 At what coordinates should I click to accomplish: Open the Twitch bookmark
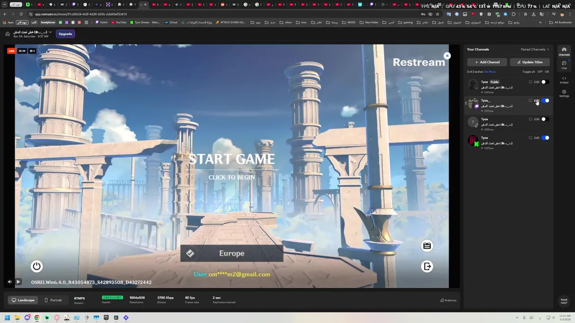click(102, 22)
